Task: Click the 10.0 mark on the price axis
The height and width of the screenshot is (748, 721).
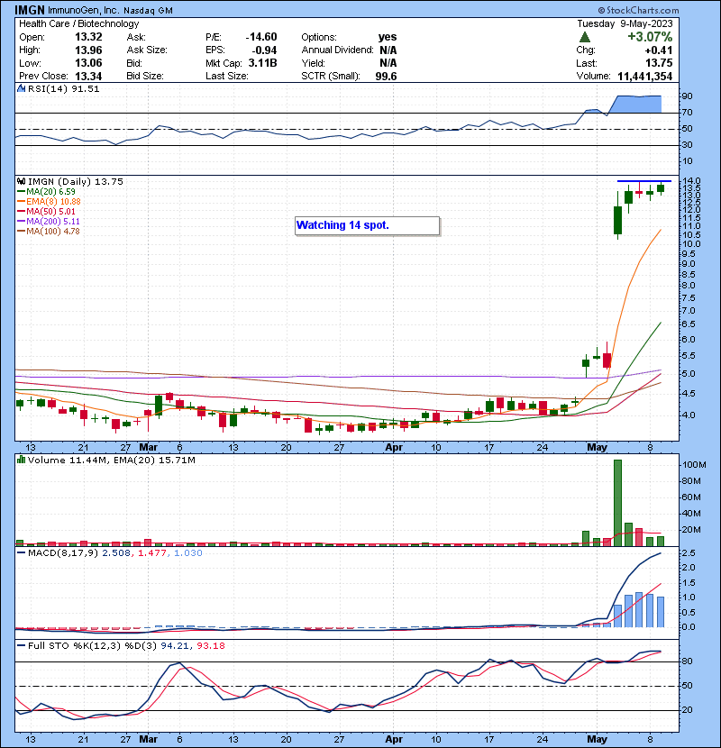Action: click(x=690, y=244)
